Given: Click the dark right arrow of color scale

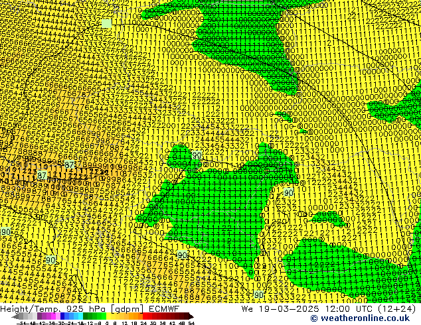Looking at the screenshot, I should coord(191,316).
